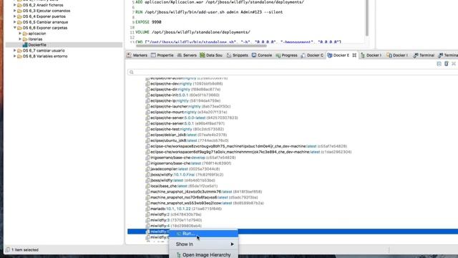
Task: Select eclipse/che-init:5.0.1 image
Action: (185, 95)
